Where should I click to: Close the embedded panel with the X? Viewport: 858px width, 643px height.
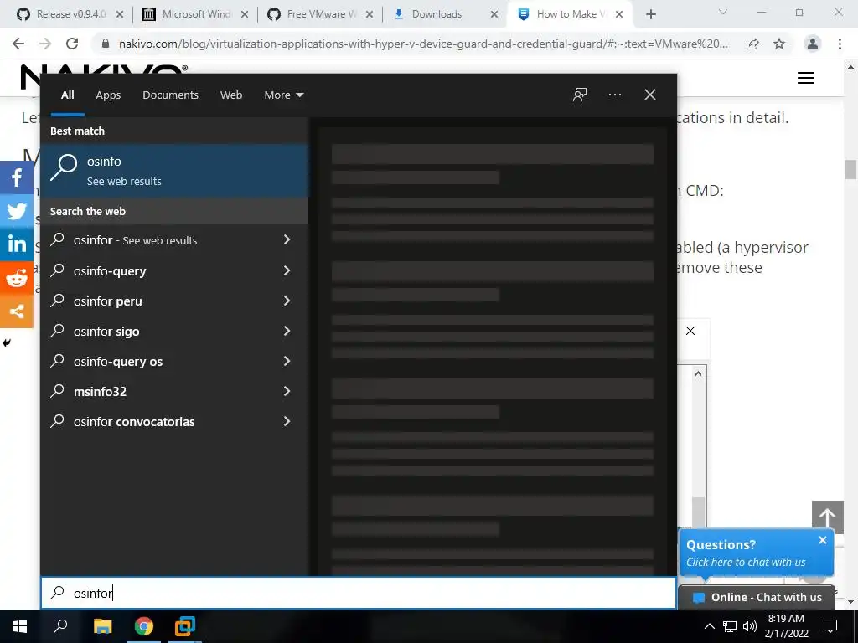tap(690, 331)
